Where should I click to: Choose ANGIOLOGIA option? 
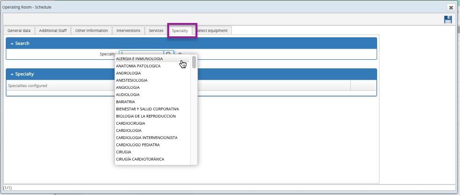pyautogui.click(x=152, y=87)
